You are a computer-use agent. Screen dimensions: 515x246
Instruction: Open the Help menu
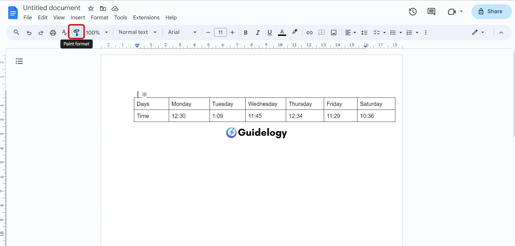(x=171, y=17)
